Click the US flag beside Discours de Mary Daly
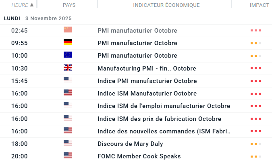The image size is (272, 162). click(x=68, y=143)
